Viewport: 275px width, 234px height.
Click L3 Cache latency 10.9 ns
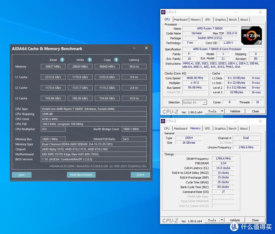click(134, 98)
